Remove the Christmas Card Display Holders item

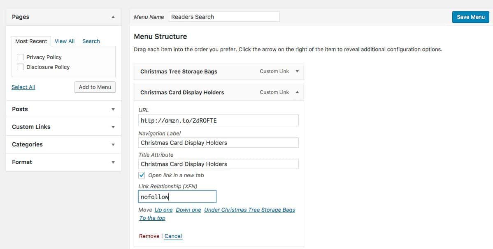(149, 236)
